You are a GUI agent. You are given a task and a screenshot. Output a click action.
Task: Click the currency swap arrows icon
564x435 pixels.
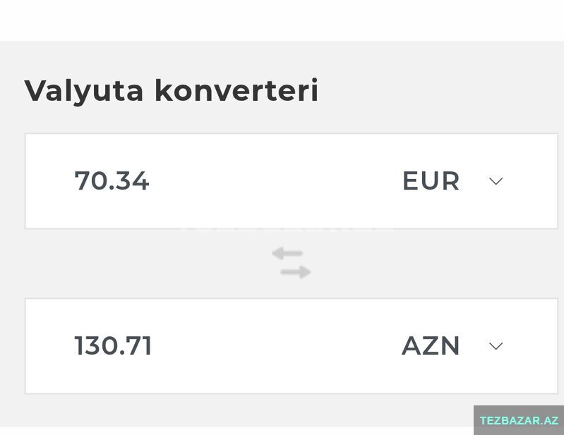pos(292,263)
